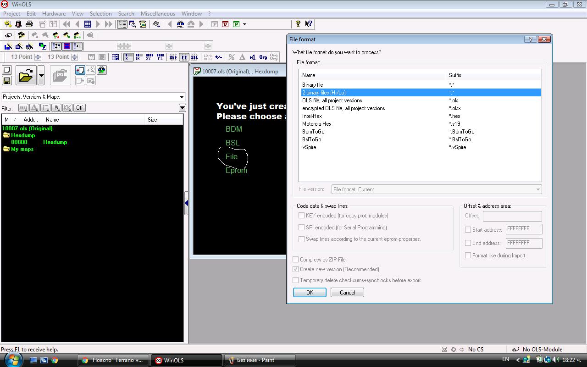The height and width of the screenshot is (367, 587).
Task: Open the File version dropdown
Action: pyautogui.click(x=538, y=189)
